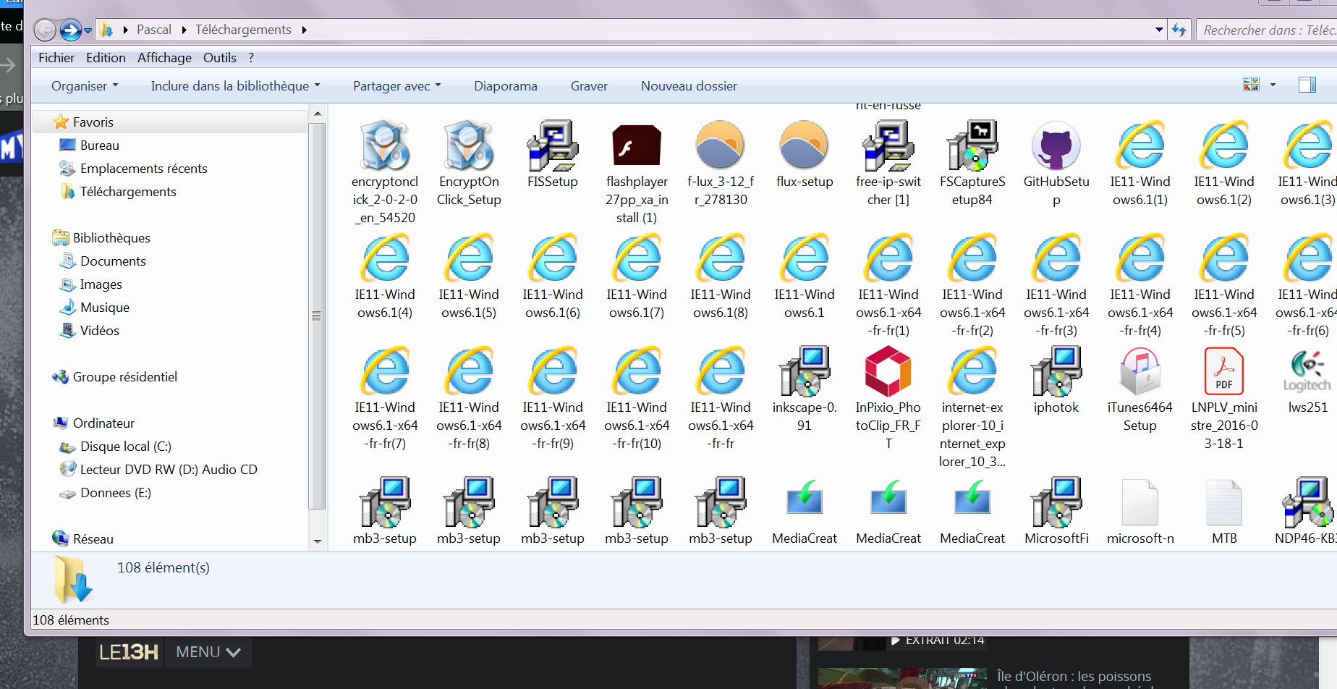Open the Edition menu
Image resolution: width=1337 pixels, height=689 pixels.
[106, 58]
